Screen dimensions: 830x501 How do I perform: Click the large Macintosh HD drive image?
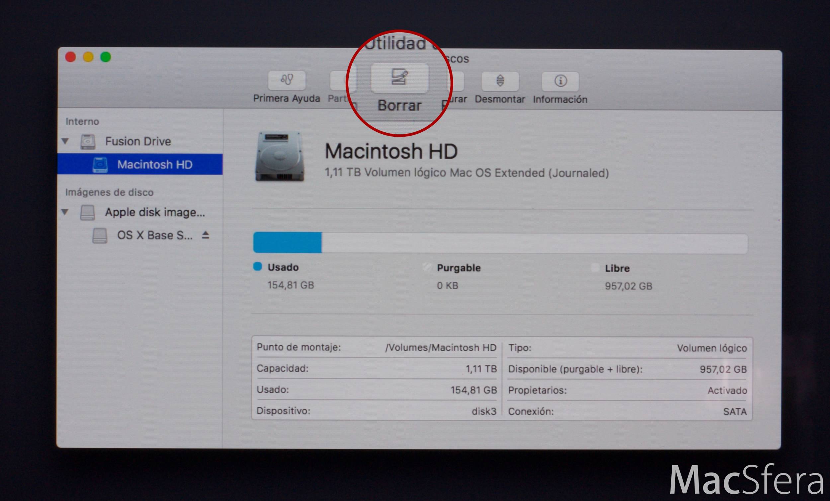pos(280,156)
